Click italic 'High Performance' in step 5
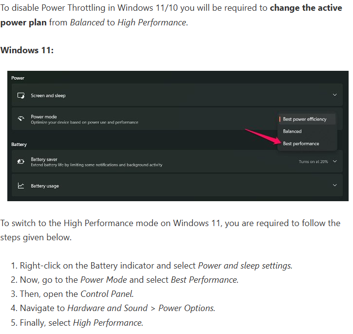The height and width of the screenshot is (334, 353). click(x=108, y=323)
